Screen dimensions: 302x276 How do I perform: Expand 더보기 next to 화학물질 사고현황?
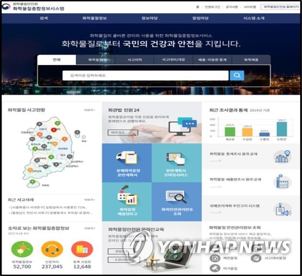point(89,110)
